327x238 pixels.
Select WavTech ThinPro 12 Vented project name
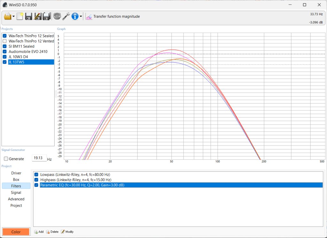31,41
